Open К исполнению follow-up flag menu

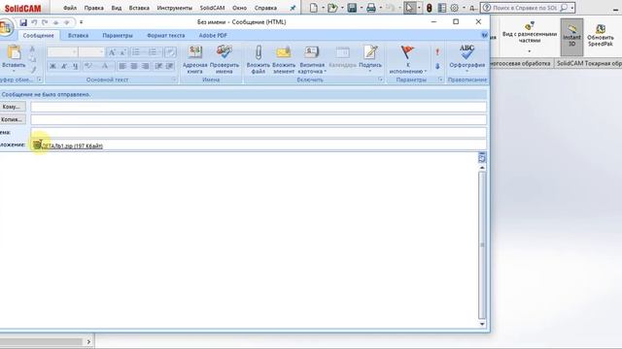(x=408, y=59)
